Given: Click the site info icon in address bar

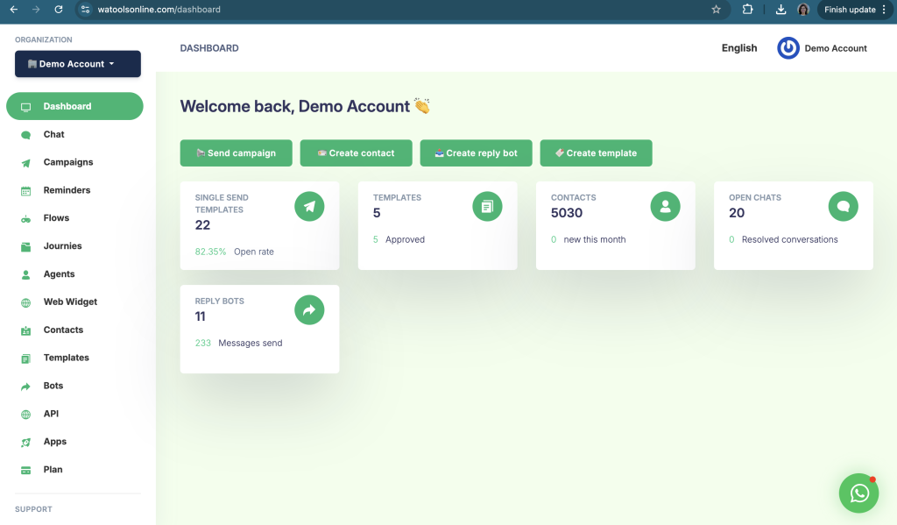Looking at the screenshot, I should (x=85, y=9).
